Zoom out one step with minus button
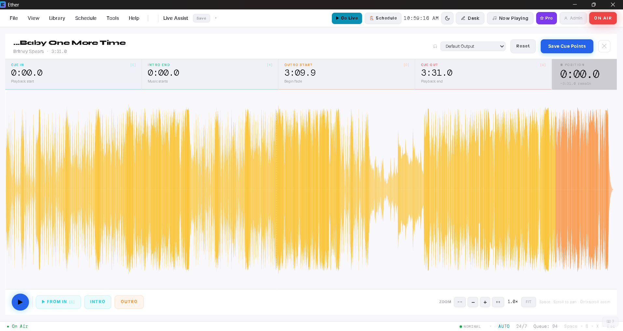This screenshot has height=331, width=623. point(473,302)
